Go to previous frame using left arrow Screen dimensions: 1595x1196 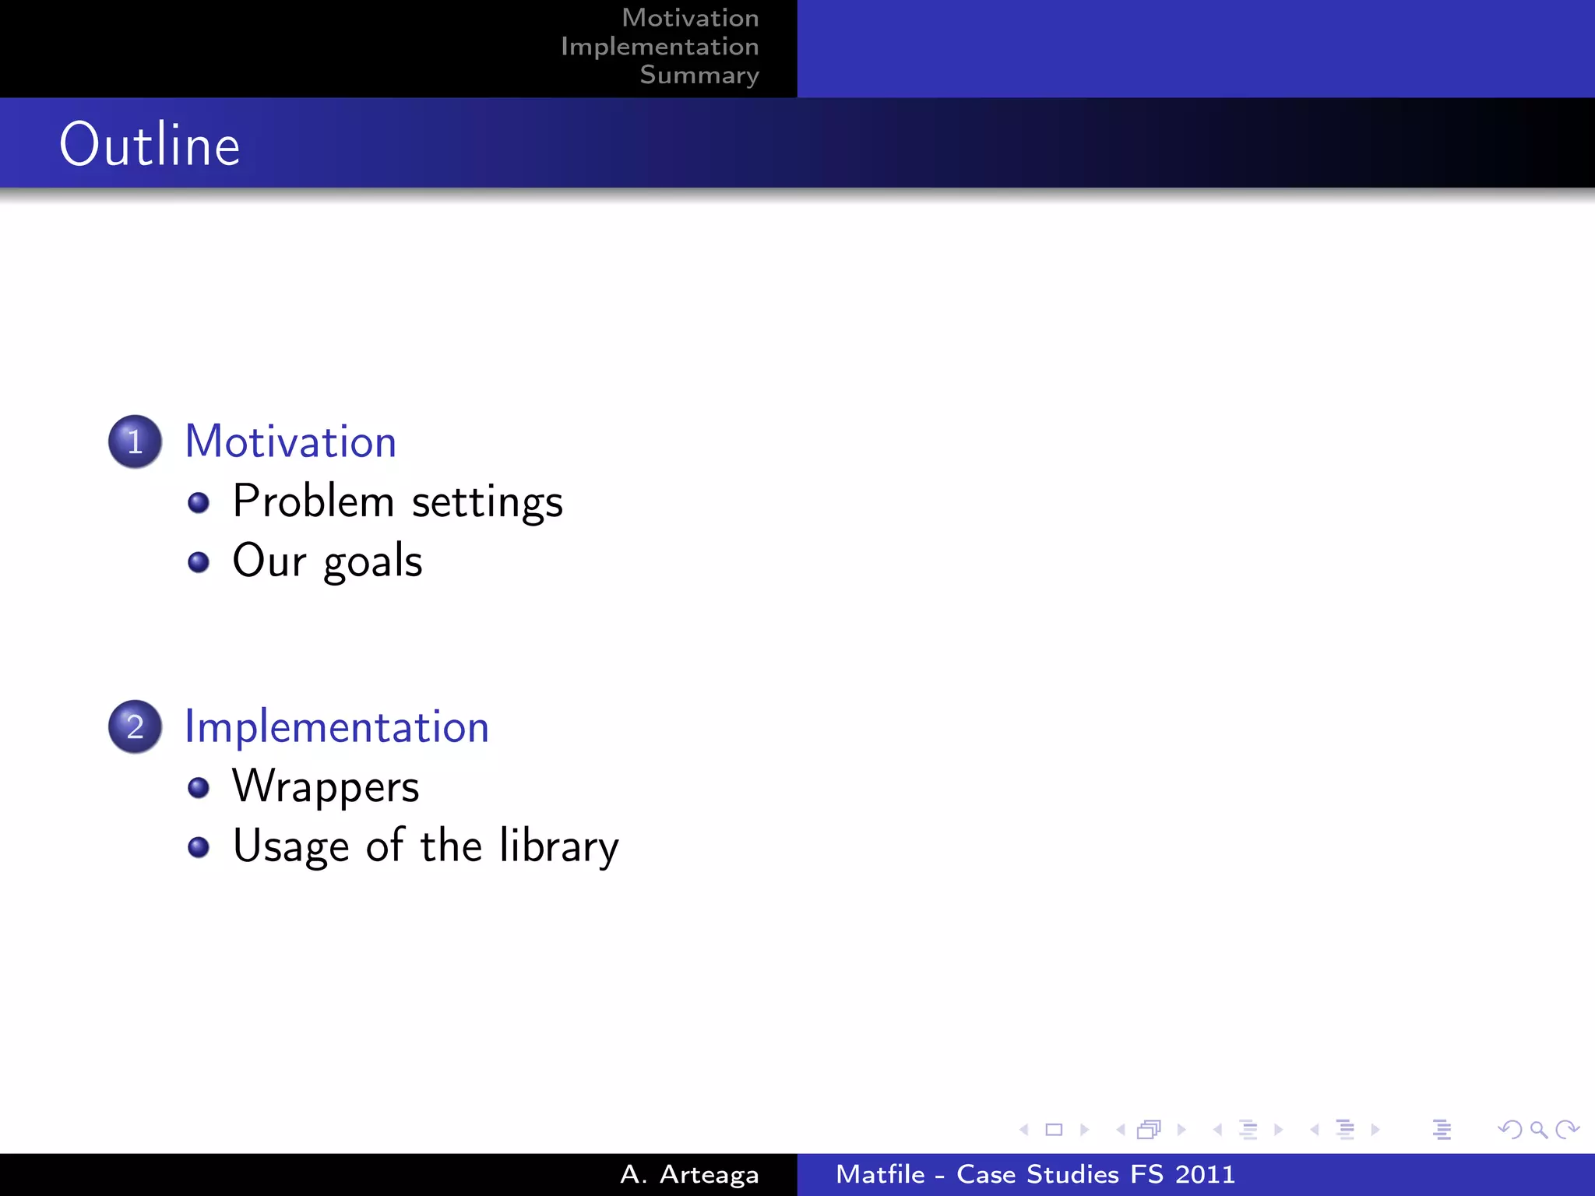coord(1121,1129)
